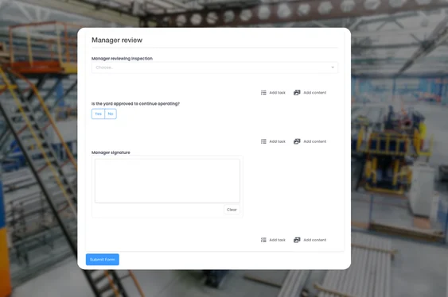448x297 pixels.
Task: Open the Manager reviewing inspection dropdown
Action: tap(215, 67)
